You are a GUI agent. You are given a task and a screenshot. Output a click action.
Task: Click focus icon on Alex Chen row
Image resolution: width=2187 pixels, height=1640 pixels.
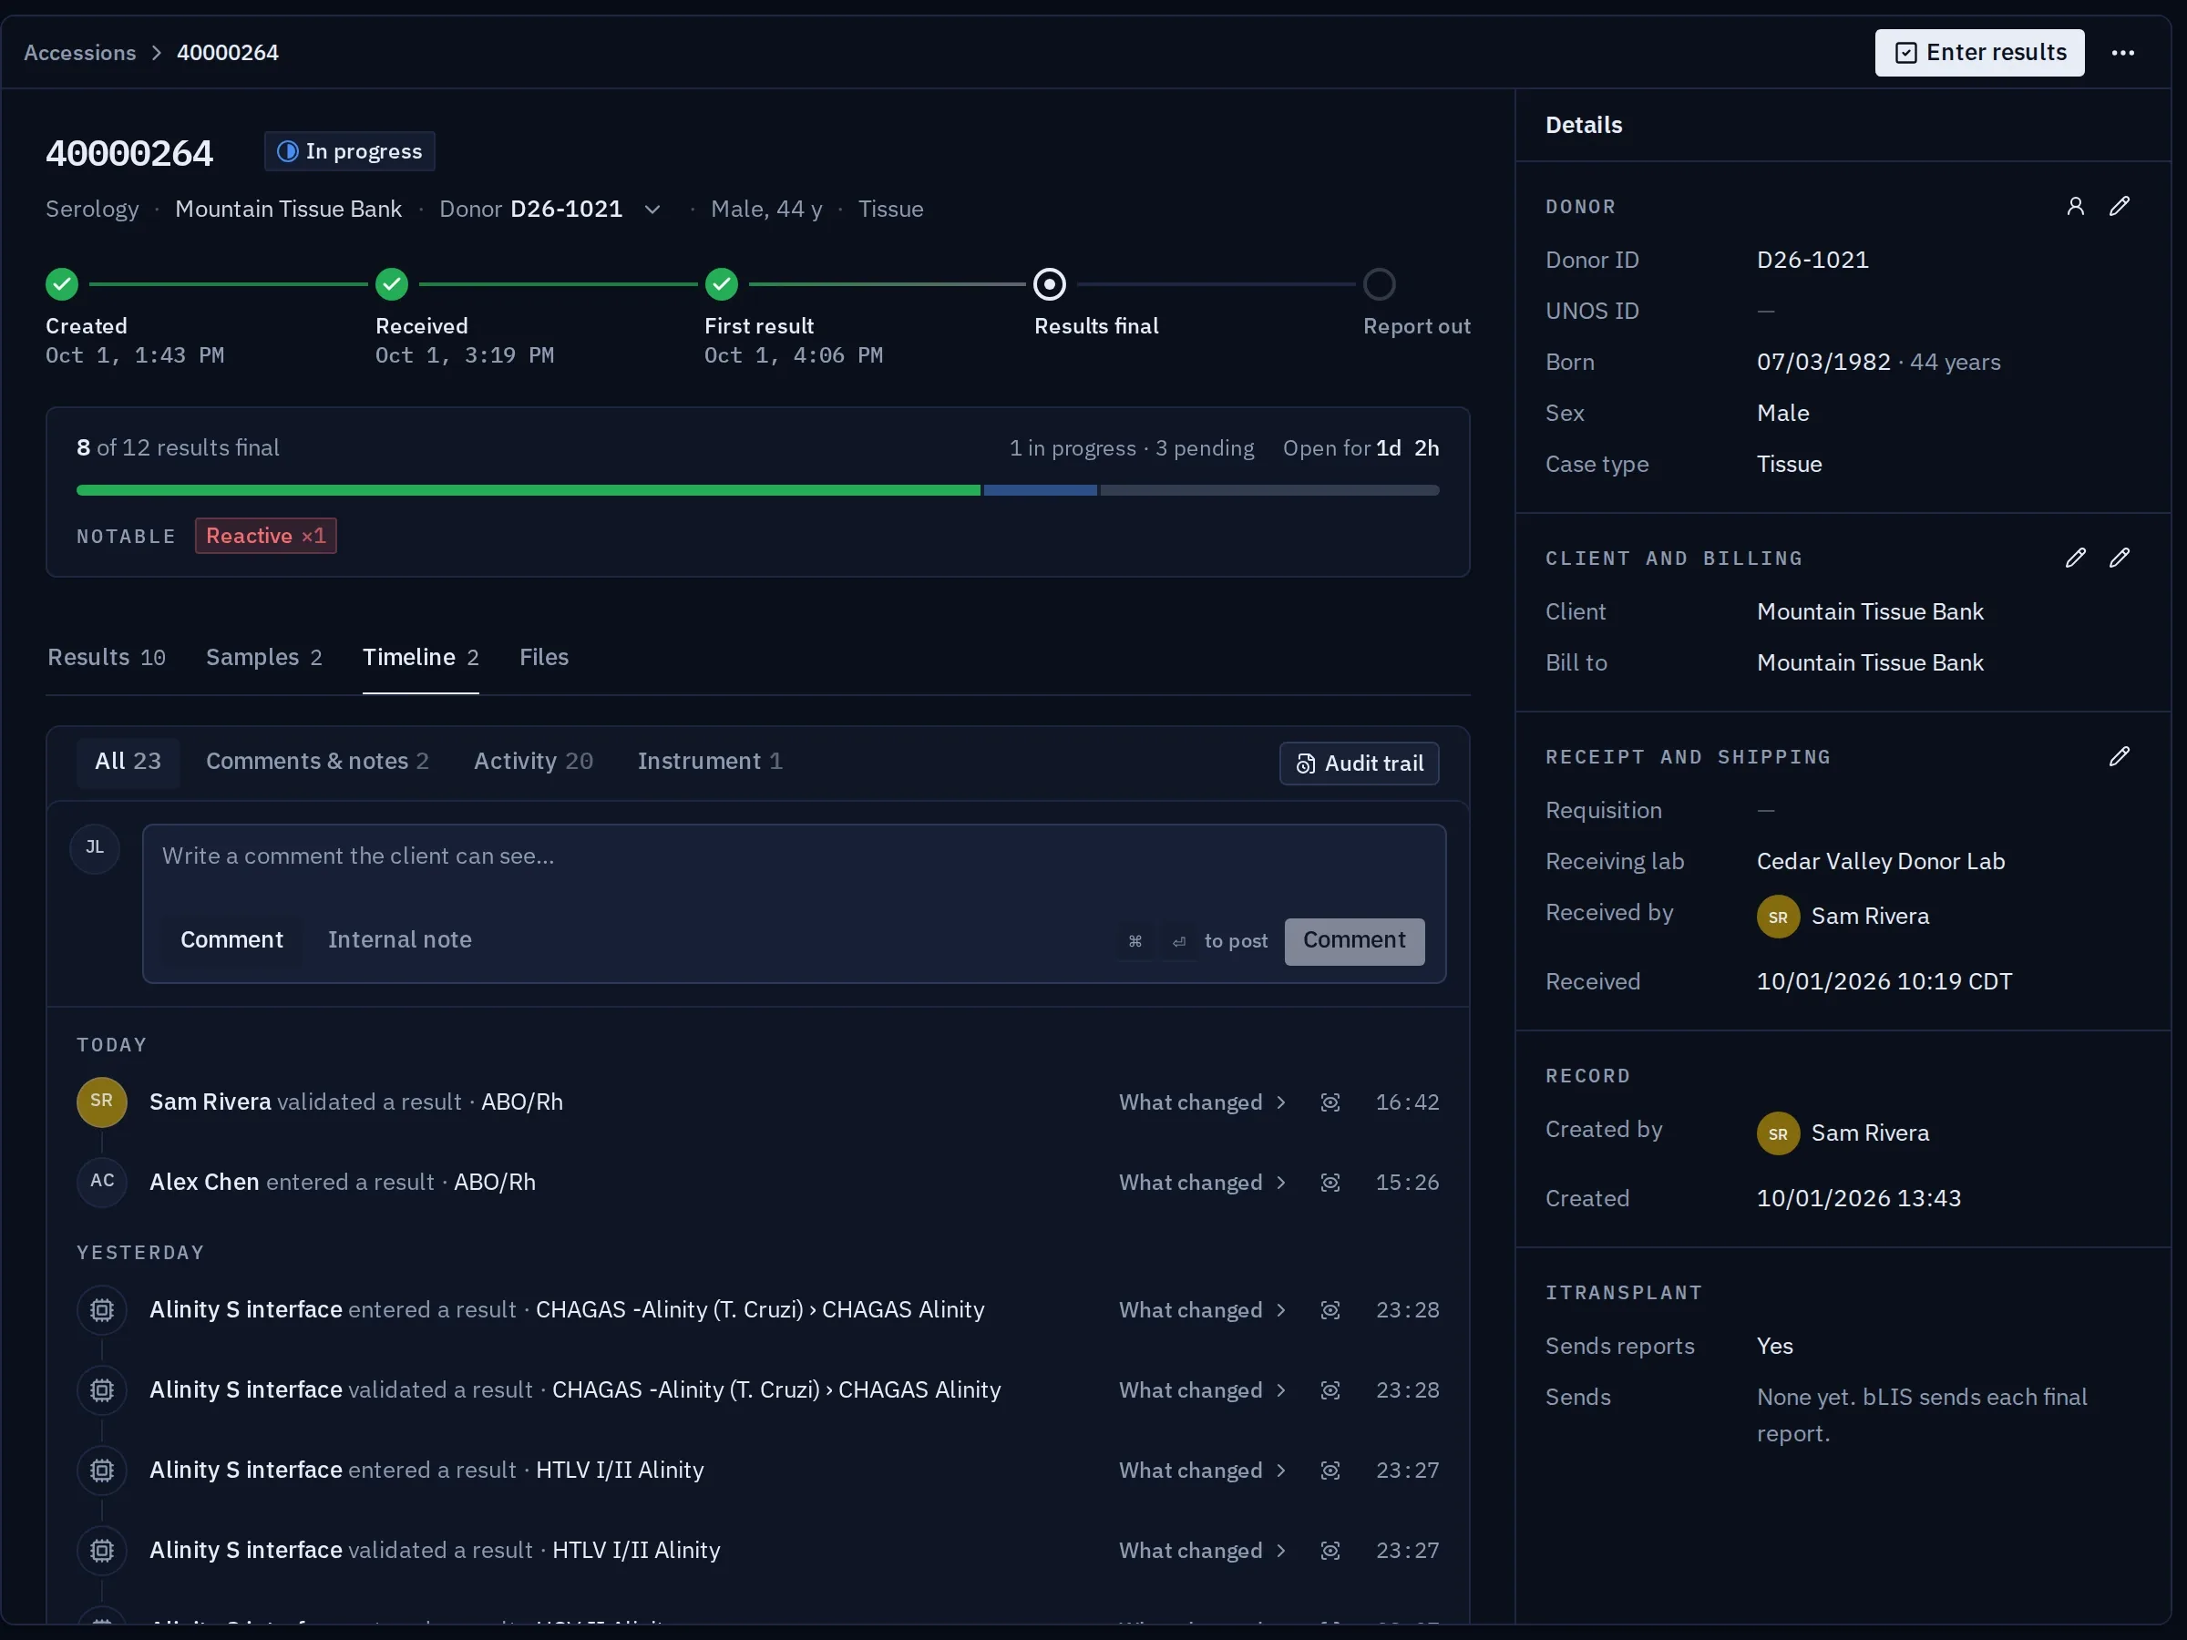click(1330, 1183)
